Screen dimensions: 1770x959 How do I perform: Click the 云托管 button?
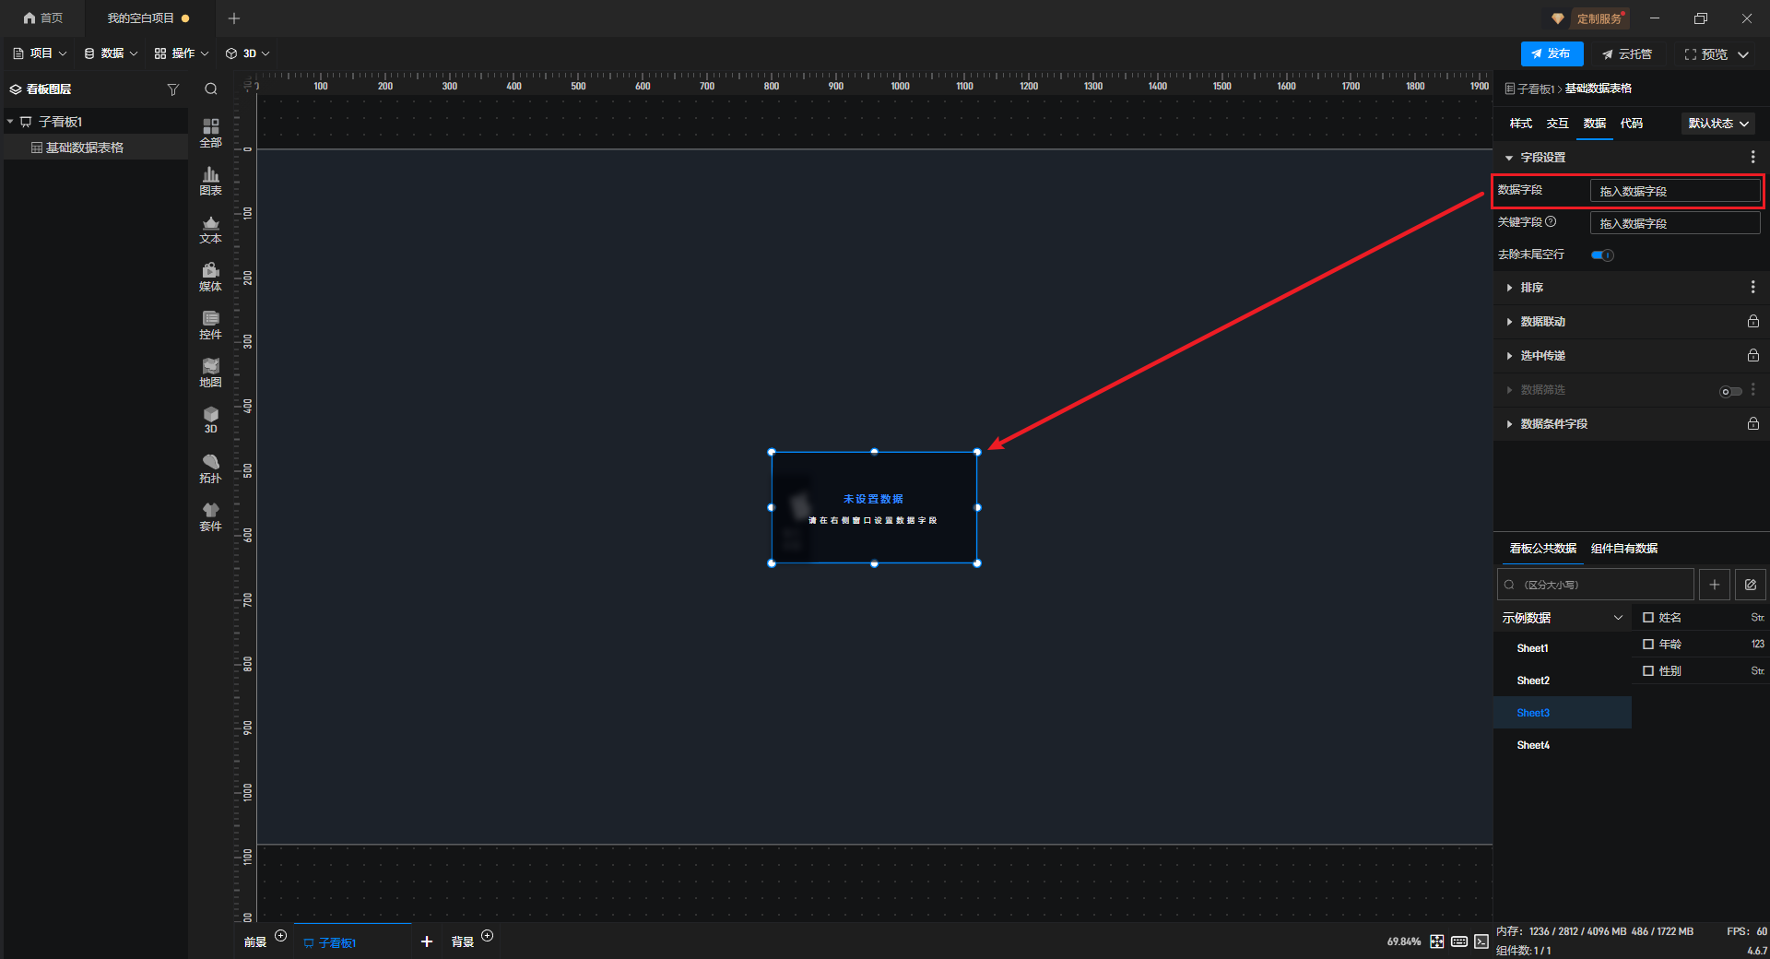pos(1627,54)
